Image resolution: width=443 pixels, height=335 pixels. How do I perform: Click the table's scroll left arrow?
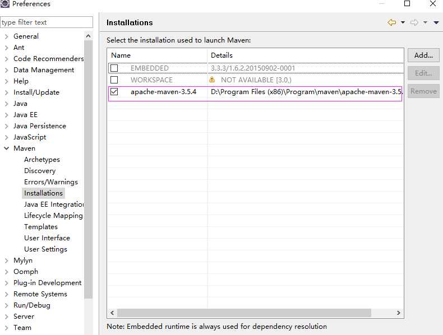coord(113,313)
